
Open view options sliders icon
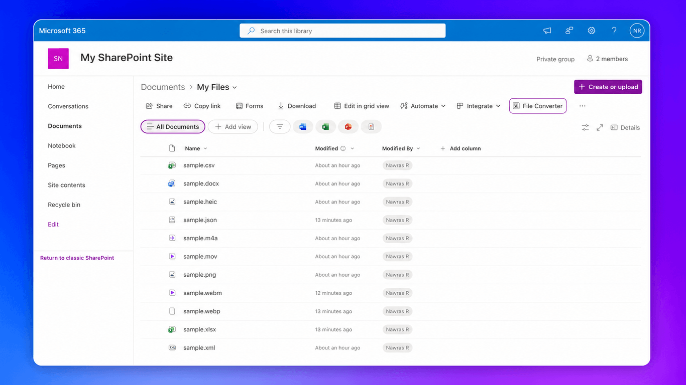pyautogui.click(x=585, y=128)
